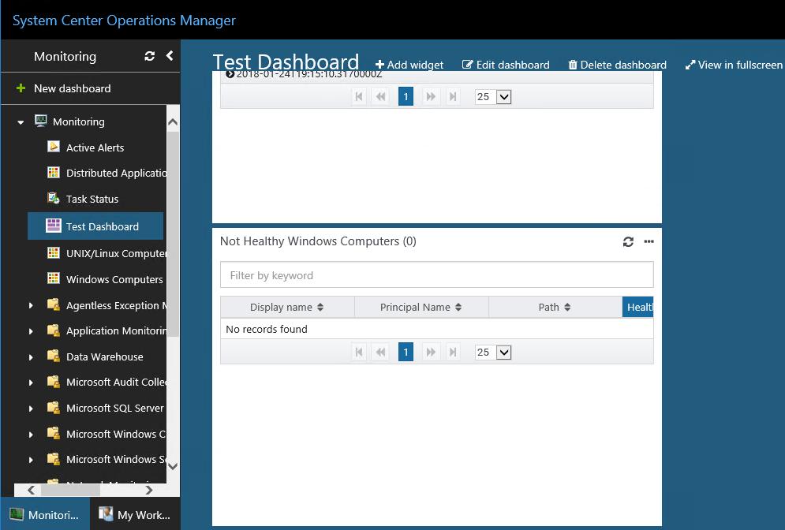The image size is (785, 530).
Task: Edit the Test Dashboard
Action: (x=506, y=65)
